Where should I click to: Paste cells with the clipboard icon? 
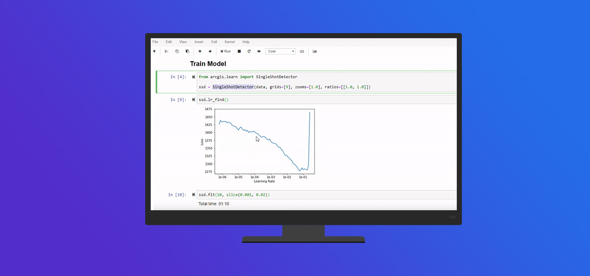tap(187, 52)
